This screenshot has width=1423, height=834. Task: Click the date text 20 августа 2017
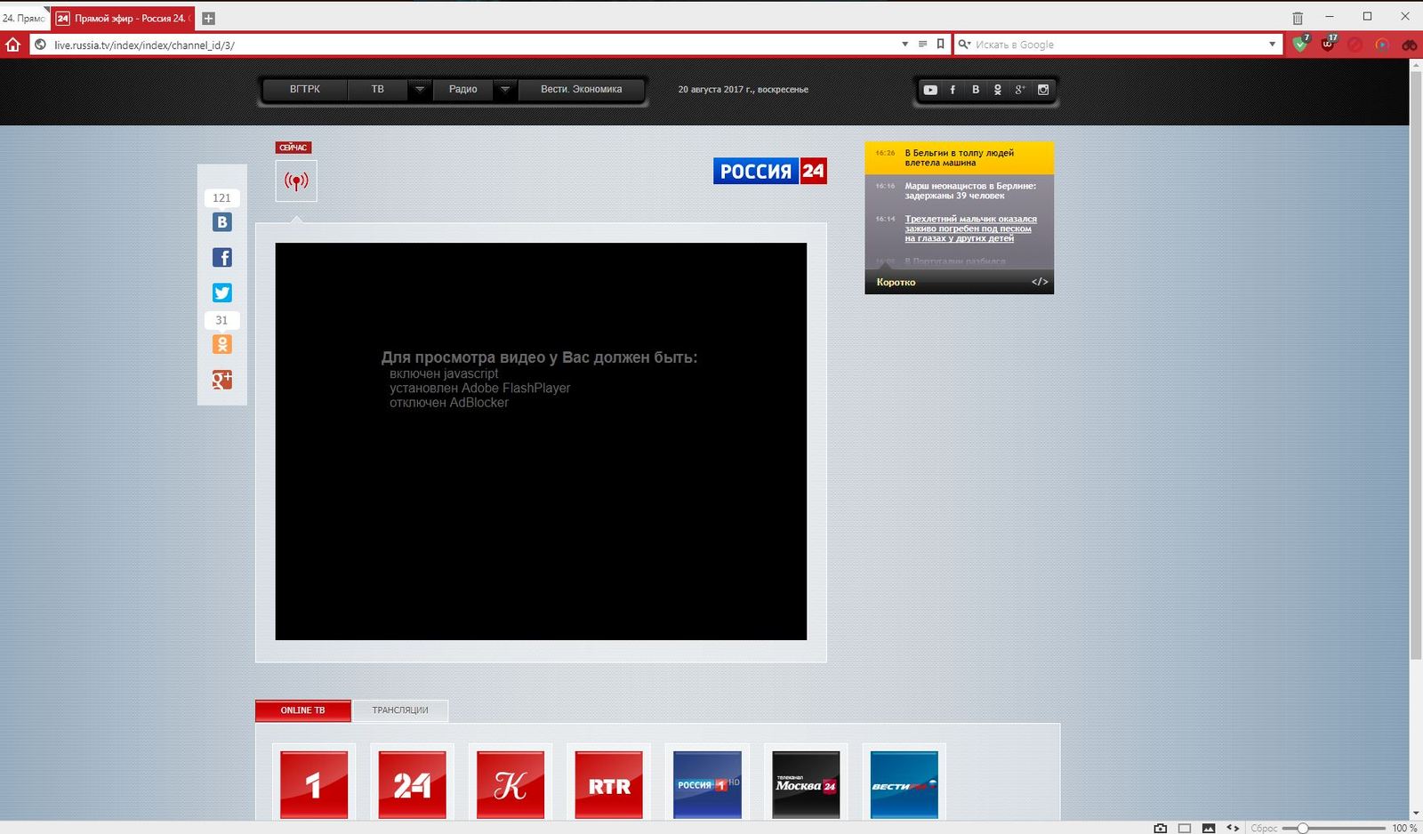click(x=744, y=90)
